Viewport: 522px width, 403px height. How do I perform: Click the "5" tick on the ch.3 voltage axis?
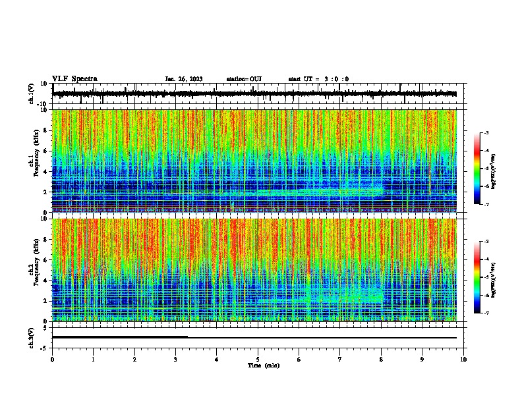coord(45,328)
